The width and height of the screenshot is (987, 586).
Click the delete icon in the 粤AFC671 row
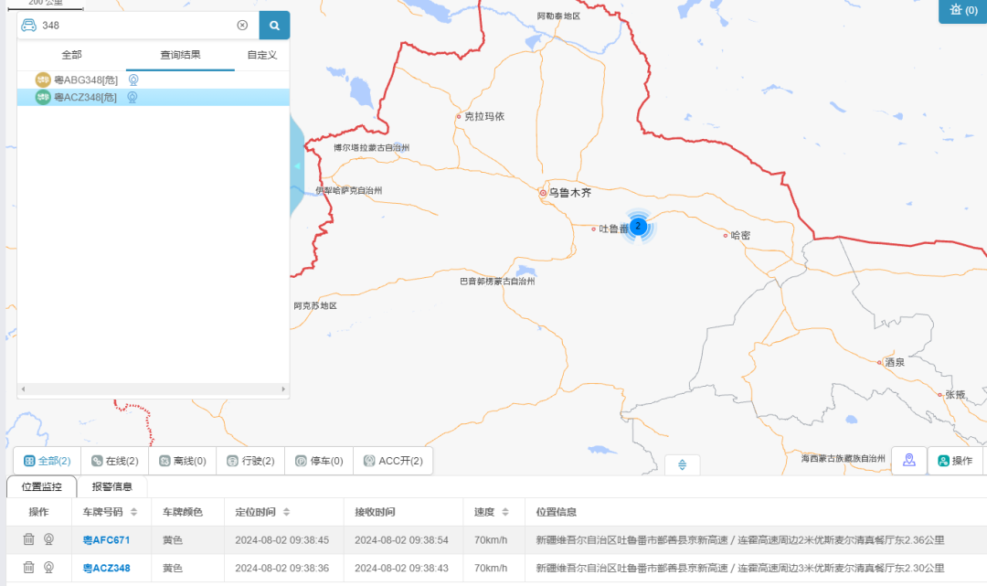tap(28, 539)
